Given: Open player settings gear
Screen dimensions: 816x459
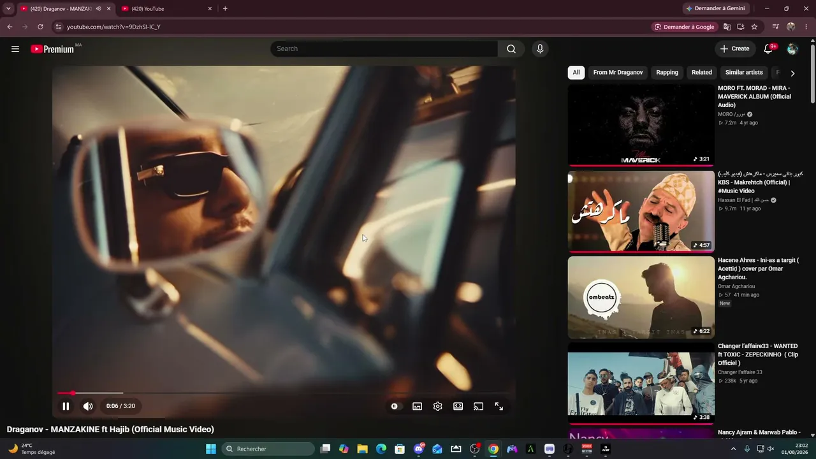Looking at the screenshot, I should click(437, 406).
